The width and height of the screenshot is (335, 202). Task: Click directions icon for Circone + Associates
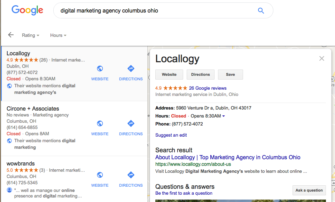[x=131, y=123]
